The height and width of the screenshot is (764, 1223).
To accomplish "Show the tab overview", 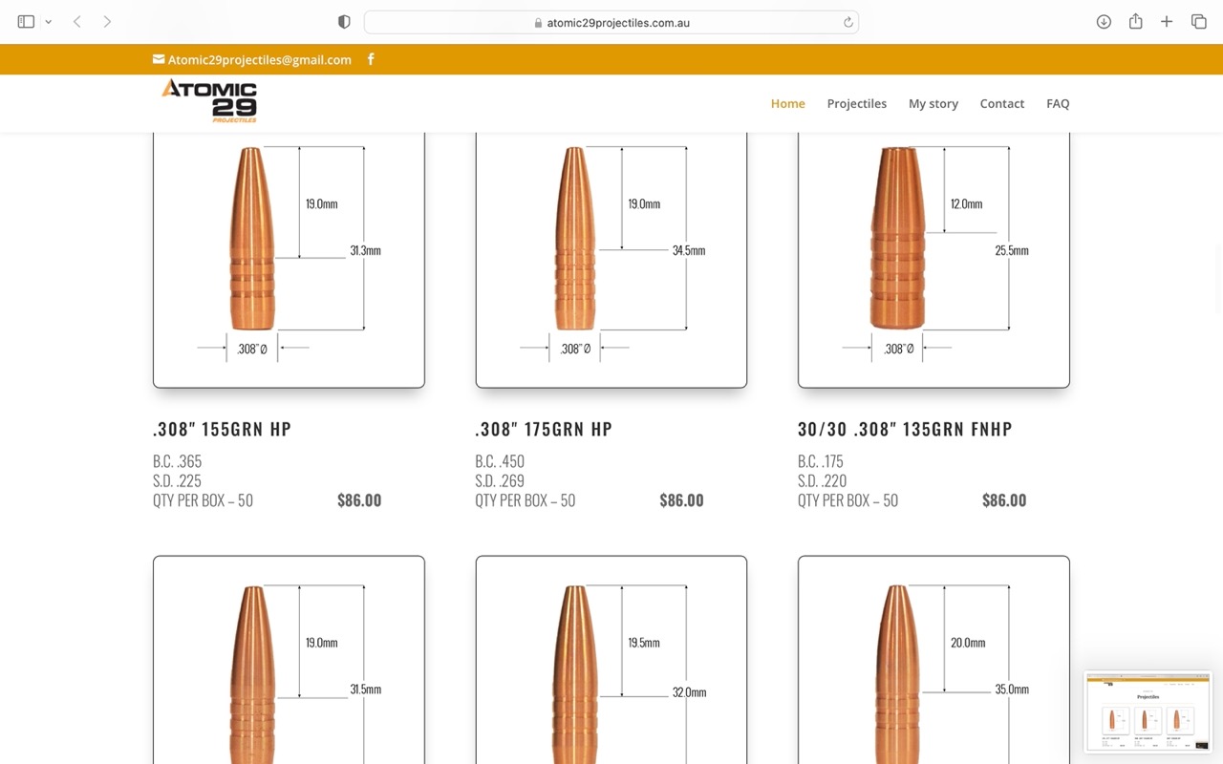I will (x=1198, y=21).
